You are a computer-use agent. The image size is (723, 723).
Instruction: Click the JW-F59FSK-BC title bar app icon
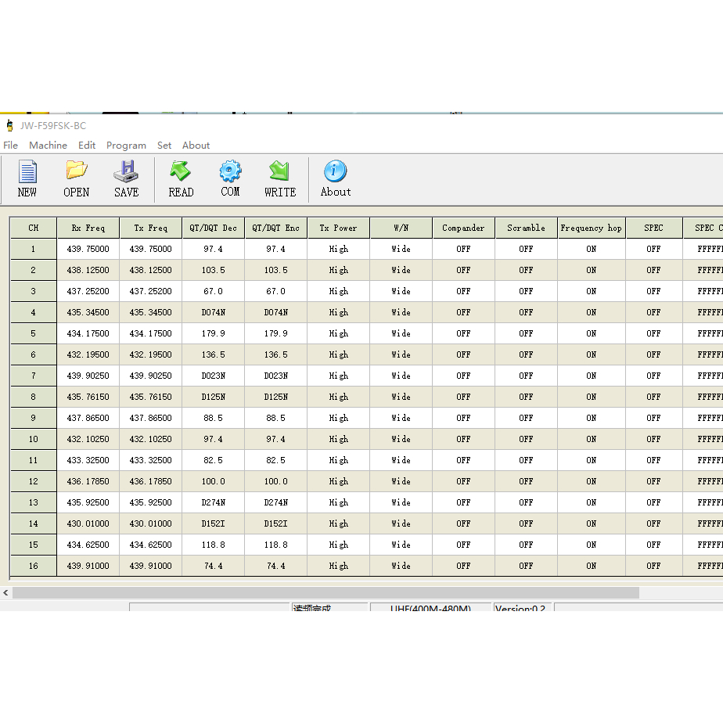9,125
